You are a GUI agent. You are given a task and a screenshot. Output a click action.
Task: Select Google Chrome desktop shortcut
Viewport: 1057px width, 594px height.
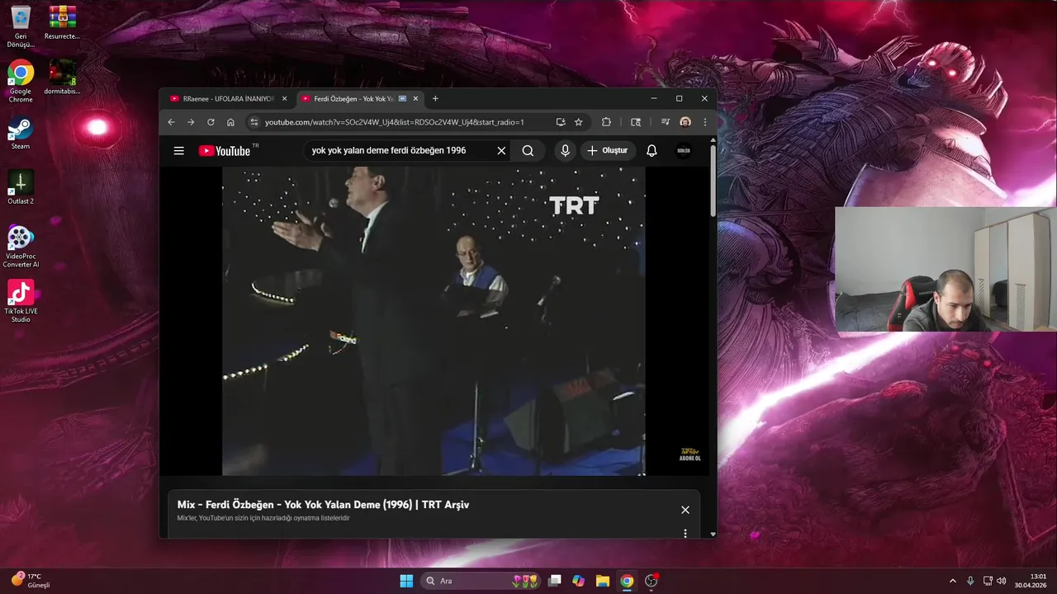(x=21, y=81)
